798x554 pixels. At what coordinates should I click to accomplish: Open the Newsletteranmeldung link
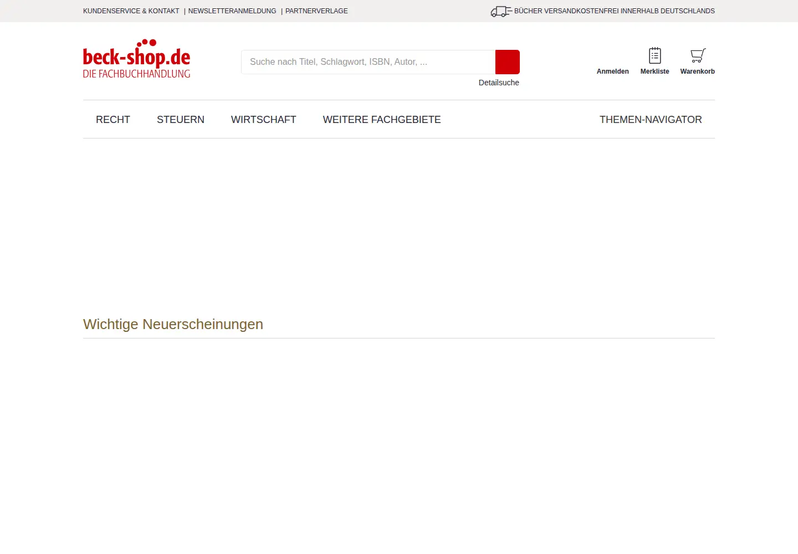pyautogui.click(x=232, y=11)
